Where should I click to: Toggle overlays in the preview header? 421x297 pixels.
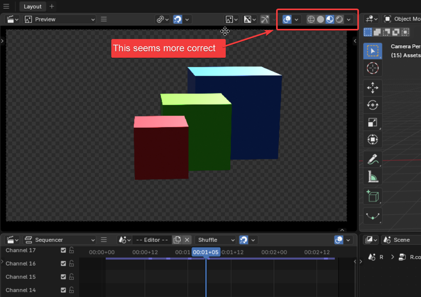coord(287,19)
